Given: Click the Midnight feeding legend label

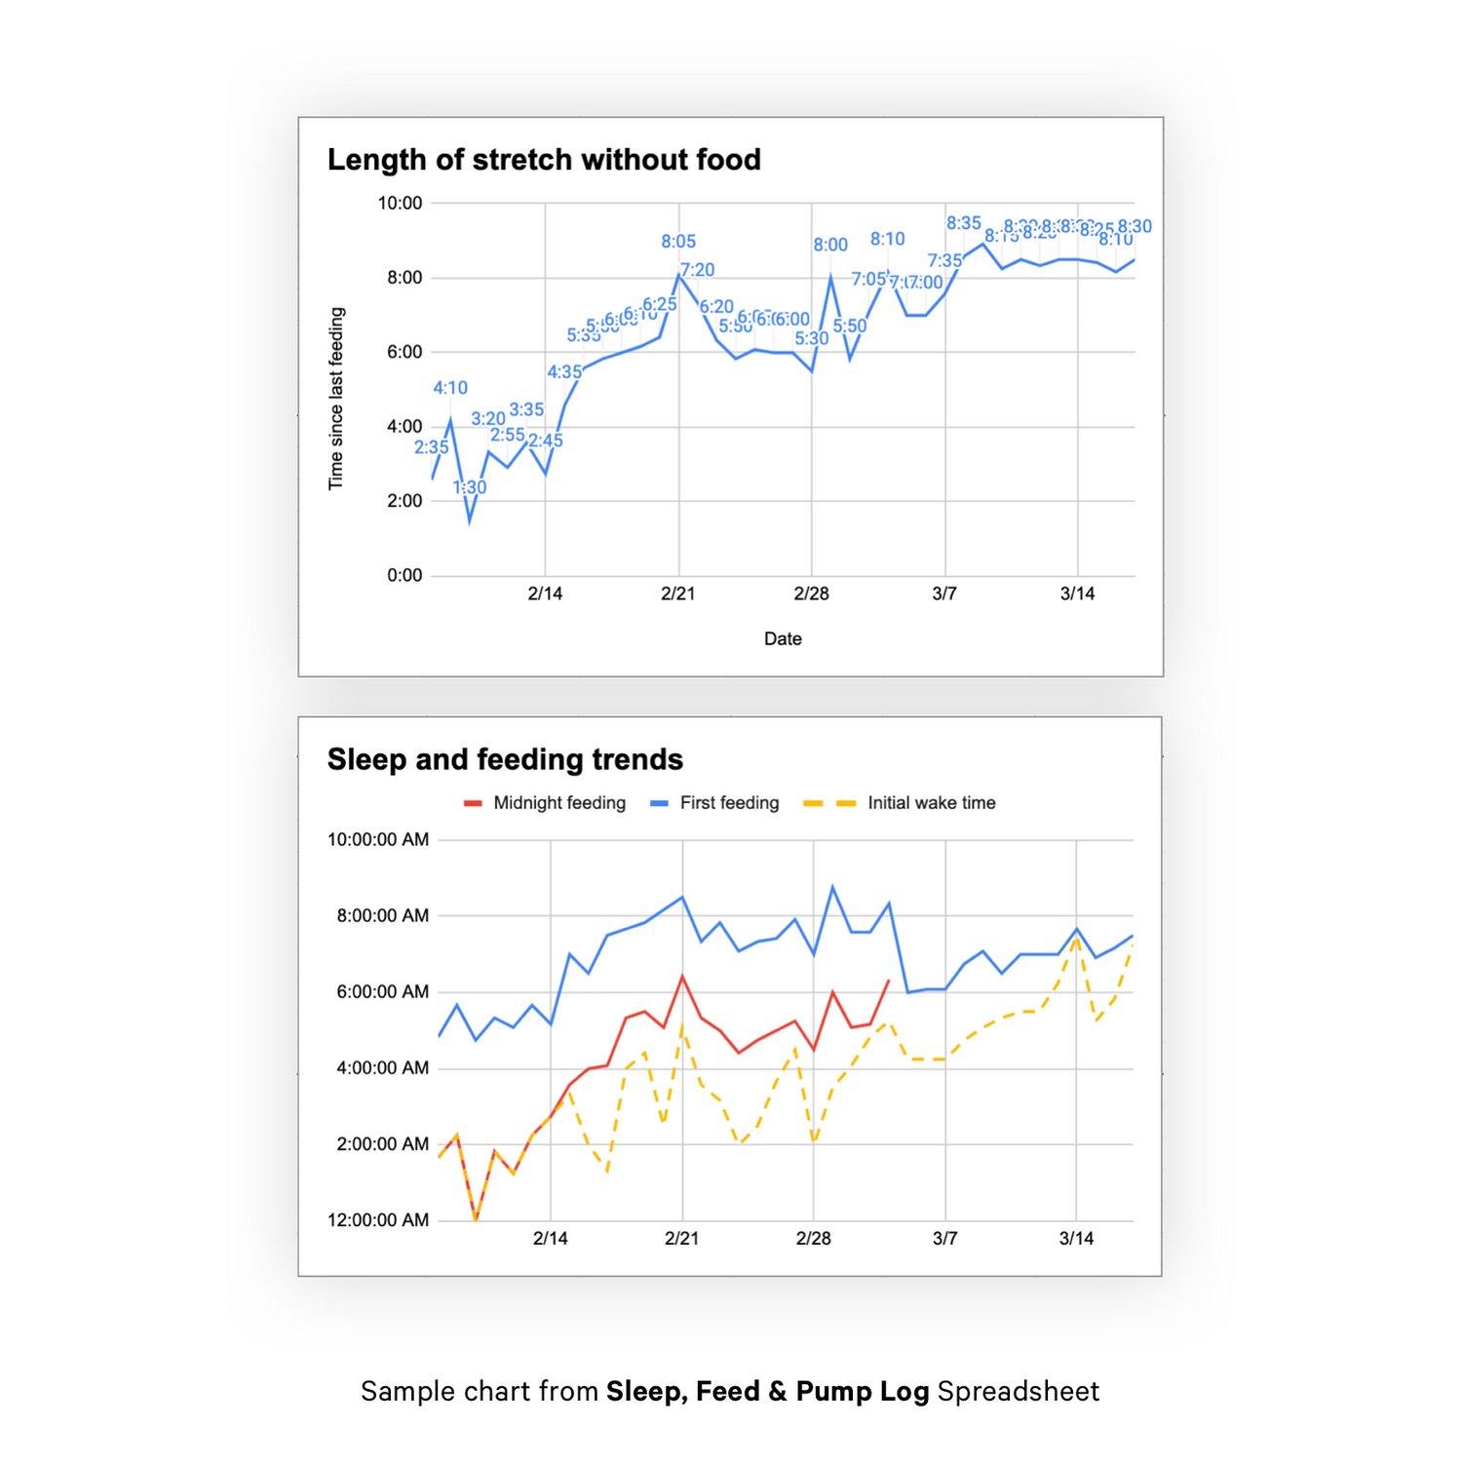Looking at the screenshot, I should coord(558,803).
